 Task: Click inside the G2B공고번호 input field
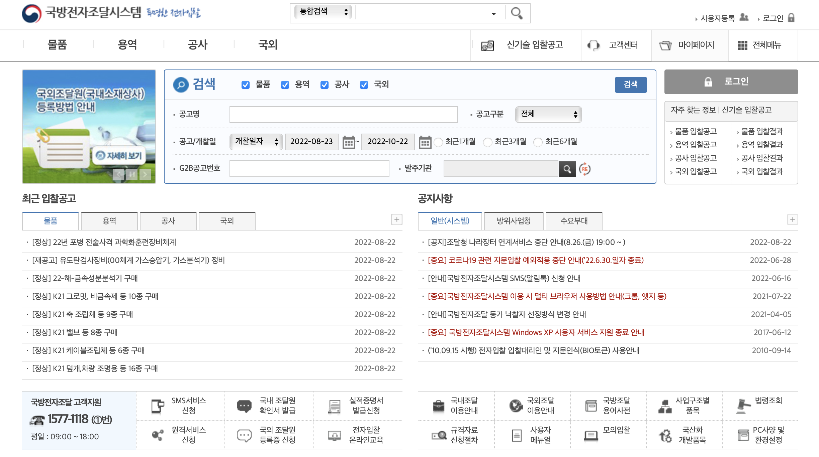pyautogui.click(x=308, y=169)
